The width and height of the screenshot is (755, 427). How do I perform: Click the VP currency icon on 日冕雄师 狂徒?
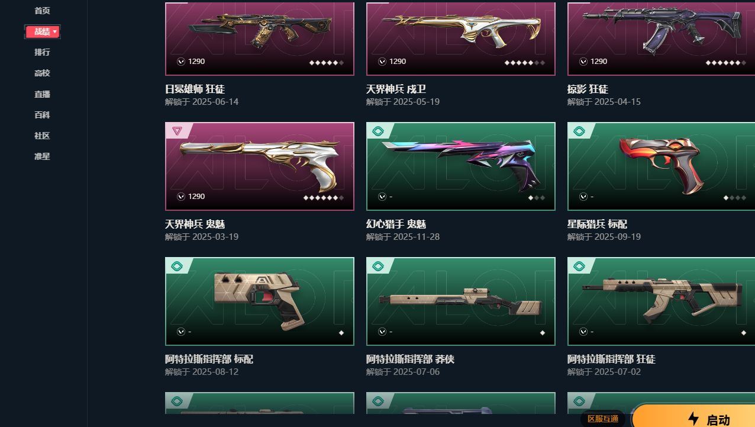coord(181,62)
